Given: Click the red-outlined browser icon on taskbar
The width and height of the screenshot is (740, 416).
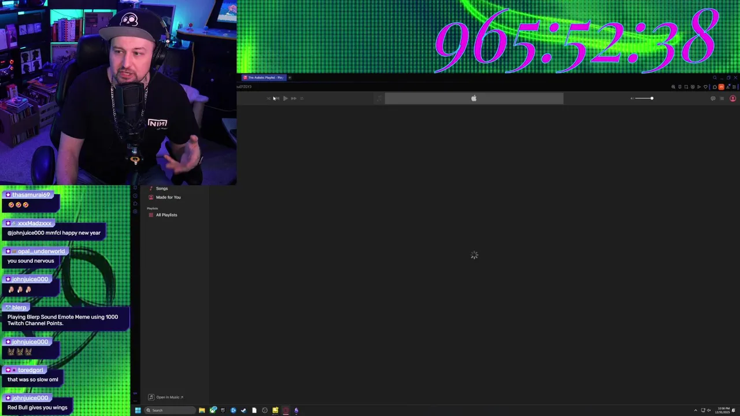Looking at the screenshot, I should [286, 410].
